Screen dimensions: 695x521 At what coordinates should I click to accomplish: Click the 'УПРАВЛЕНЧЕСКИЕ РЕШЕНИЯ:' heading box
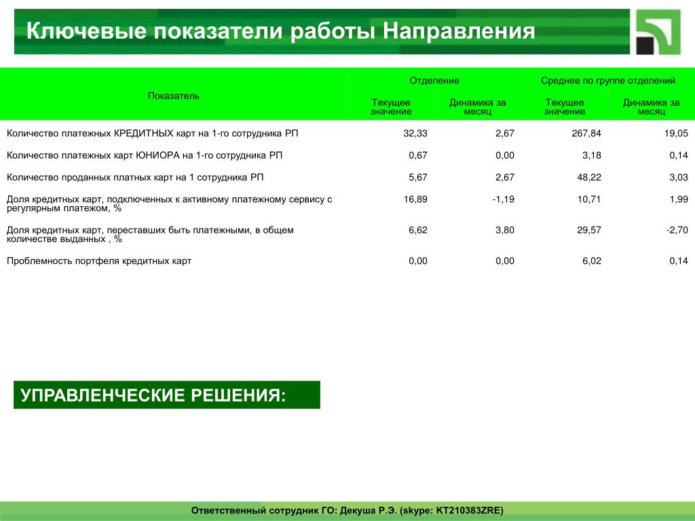click(x=167, y=395)
